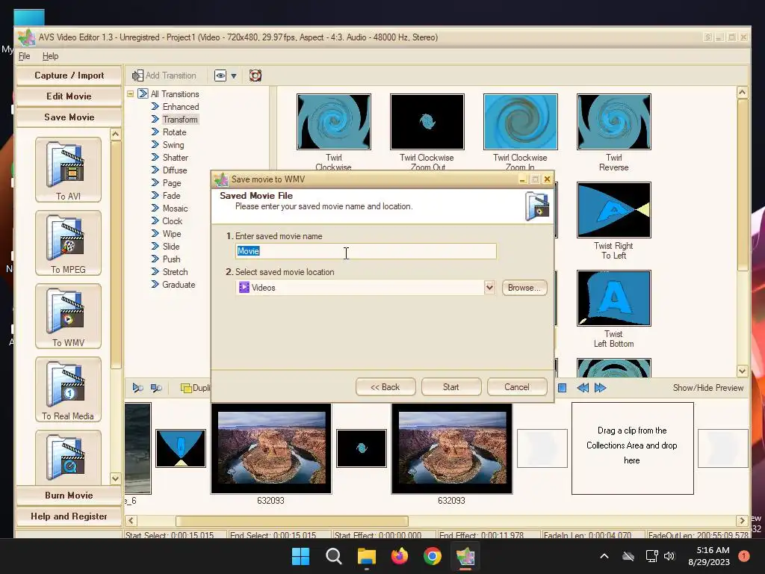Viewport: 765px width, 574px height.
Task: Click Start to save the movie
Action: point(451,387)
